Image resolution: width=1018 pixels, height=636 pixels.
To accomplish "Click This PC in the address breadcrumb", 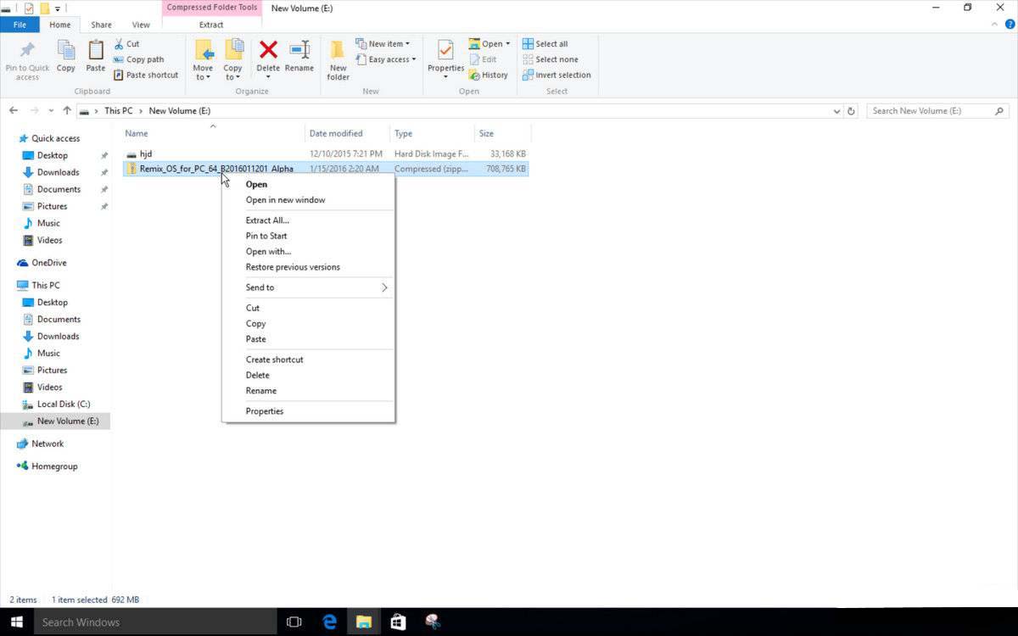I will point(119,111).
